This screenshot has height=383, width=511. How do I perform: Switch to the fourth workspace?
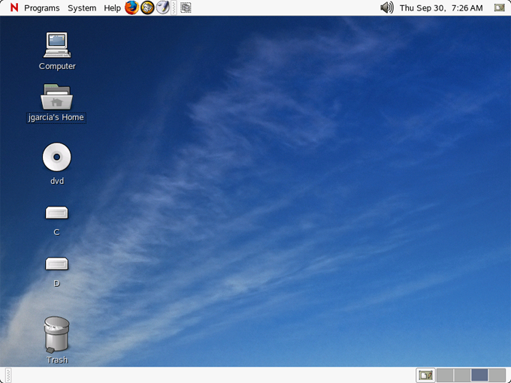tap(497, 375)
